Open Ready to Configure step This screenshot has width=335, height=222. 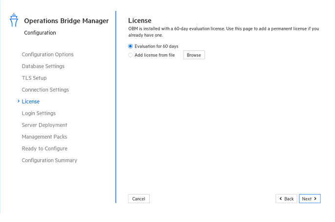tap(45, 148)
